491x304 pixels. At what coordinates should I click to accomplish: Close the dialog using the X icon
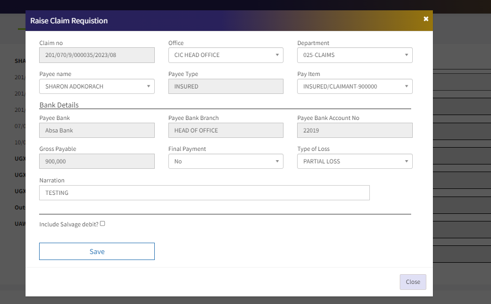[x=426, y=19]
